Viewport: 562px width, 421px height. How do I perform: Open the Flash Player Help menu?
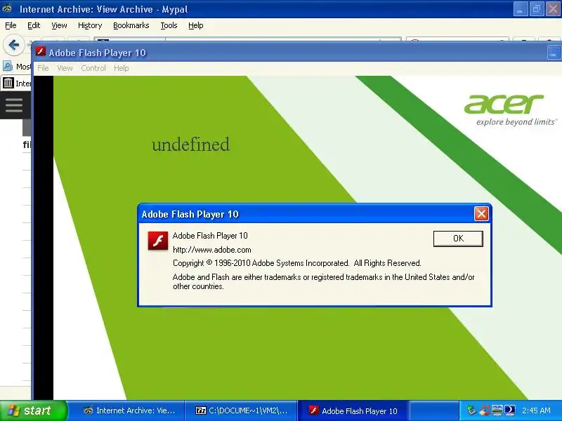click(x=121, y=68)
